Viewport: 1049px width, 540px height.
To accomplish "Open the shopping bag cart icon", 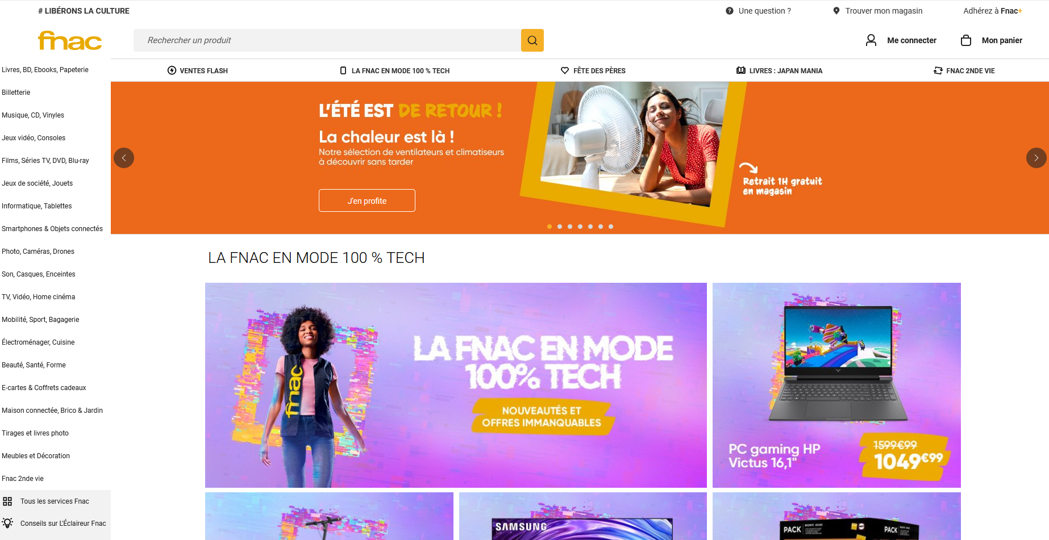I will click(965, 40).
